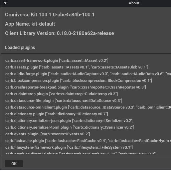Select carb.datasource-omniclient.plugin entry

88,107
